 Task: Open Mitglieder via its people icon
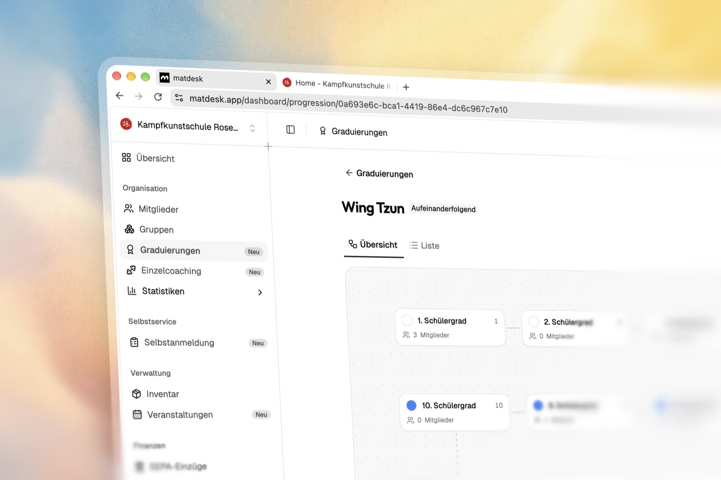(x=128, y=208)
